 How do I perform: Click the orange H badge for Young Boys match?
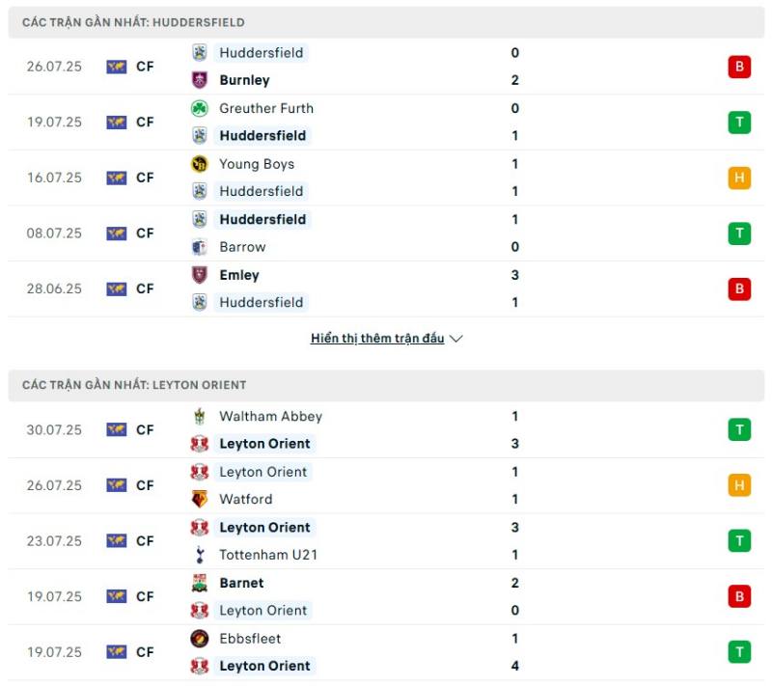739,178
